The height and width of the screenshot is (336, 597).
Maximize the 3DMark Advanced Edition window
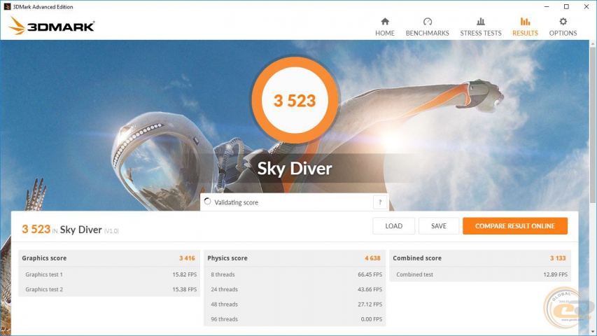(x=566, y=6)
